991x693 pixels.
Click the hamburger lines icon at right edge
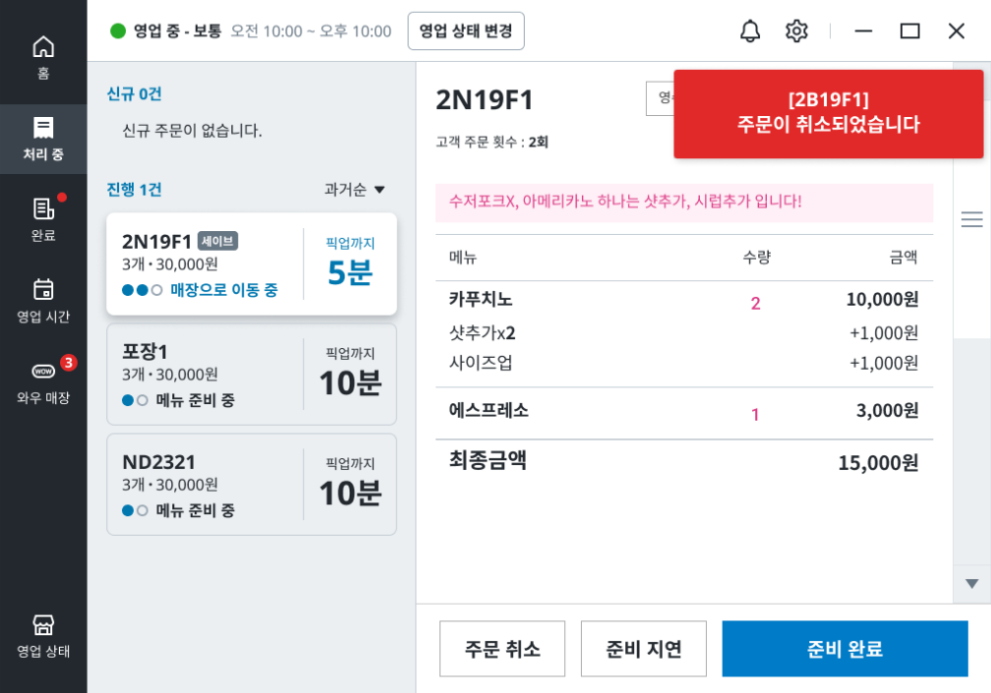click(971, 219)
